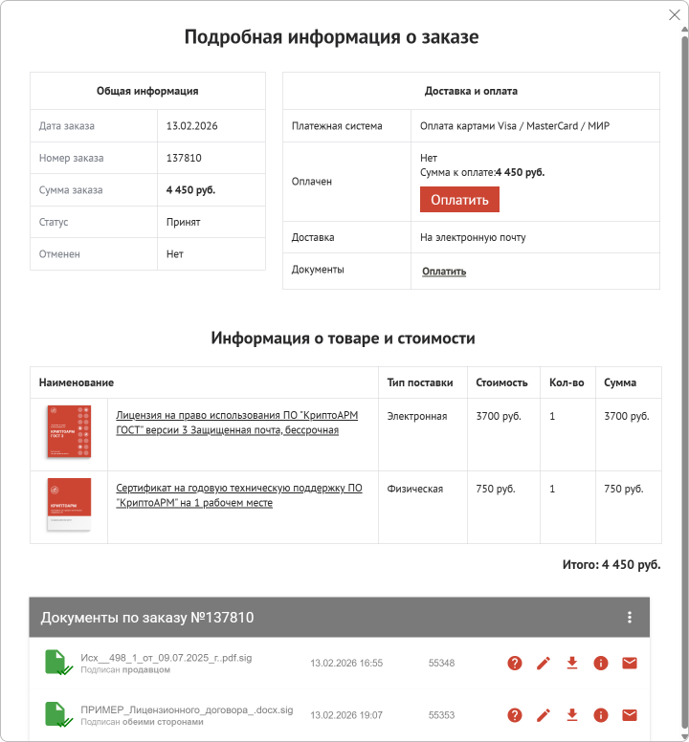The width and height of the screenshot is (689, 742).
Task: Select file name ПРИМЕР_Лицензионного_договора_.docx.sig
Action: (x=187, y=709)
